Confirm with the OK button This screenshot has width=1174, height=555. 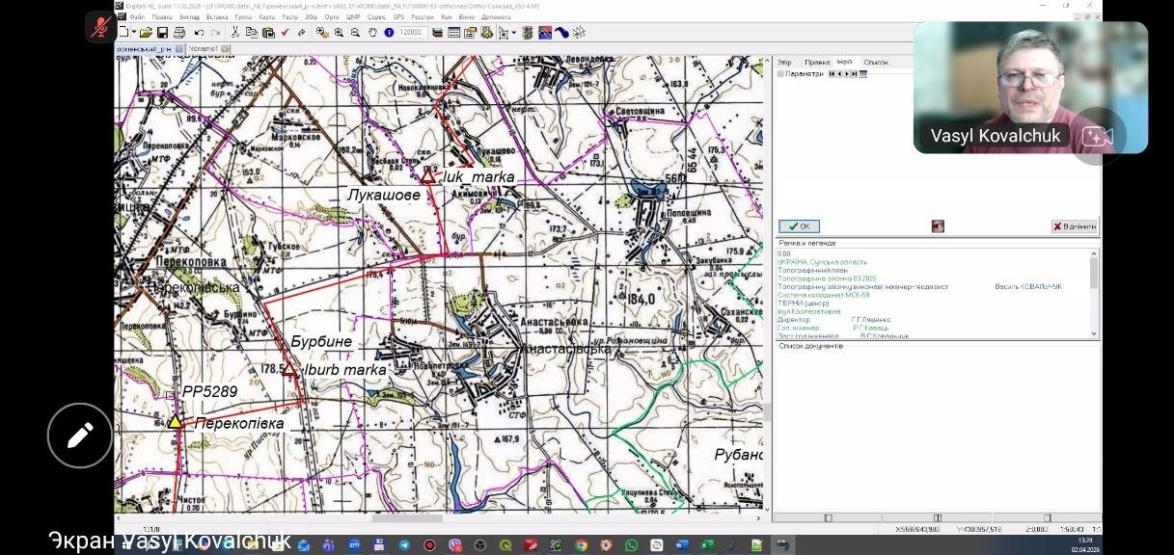pyautogui.click(x=799, y=226)
